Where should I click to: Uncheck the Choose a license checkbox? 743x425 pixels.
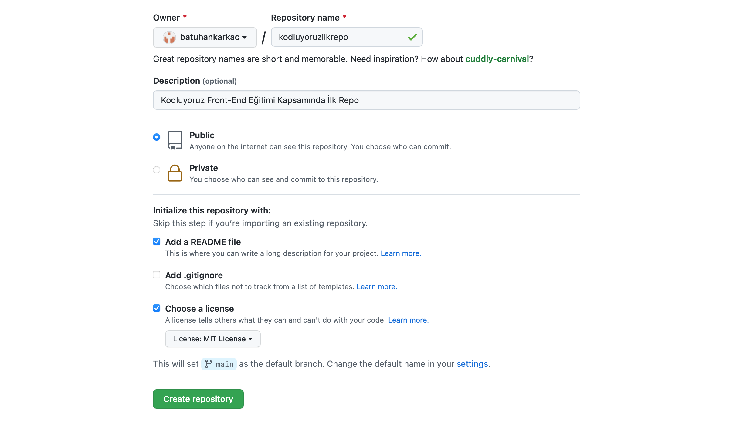point(157,308)
